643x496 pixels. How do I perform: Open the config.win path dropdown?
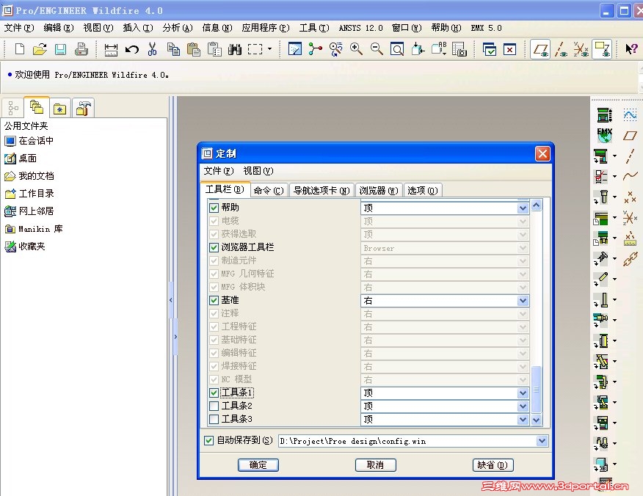pos(542,441)
